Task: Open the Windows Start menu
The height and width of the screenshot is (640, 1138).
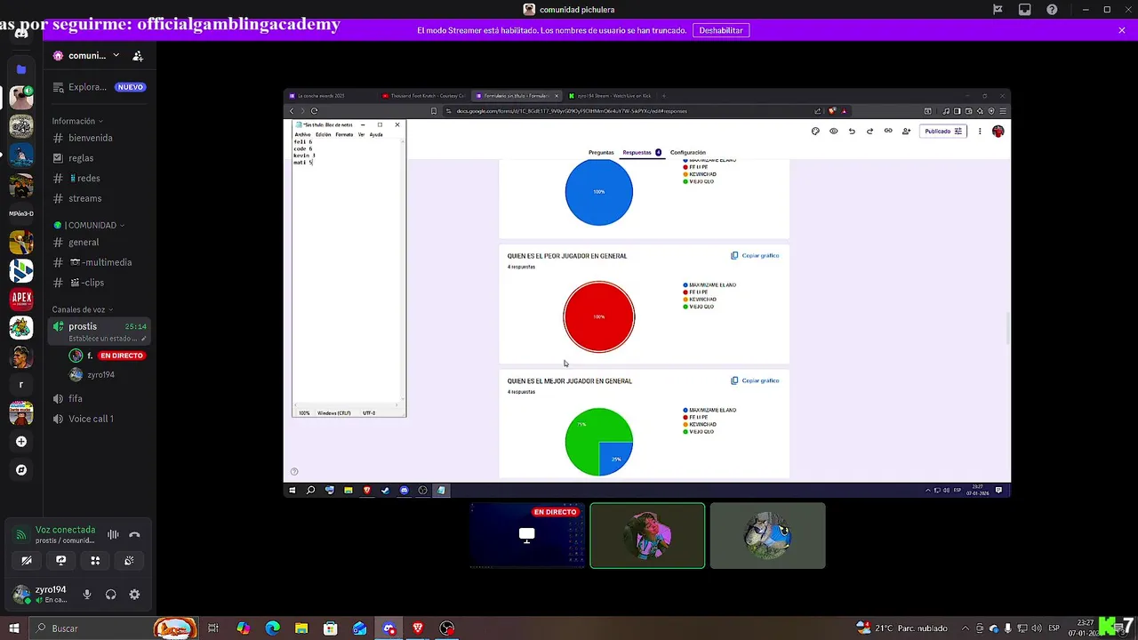Action: 14,628
